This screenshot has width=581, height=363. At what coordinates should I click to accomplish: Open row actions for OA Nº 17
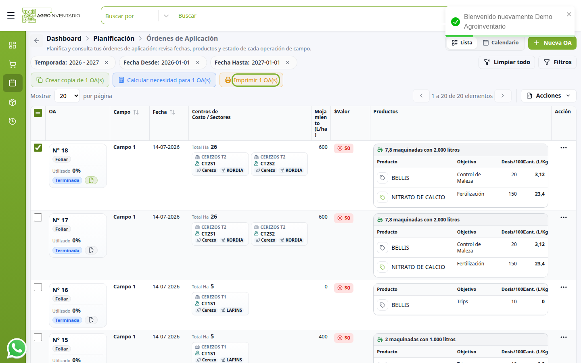pyautogui.click(x=564, y=217)
